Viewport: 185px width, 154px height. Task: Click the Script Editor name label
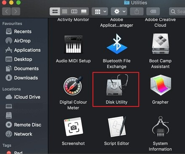click(x=116, y=143)
